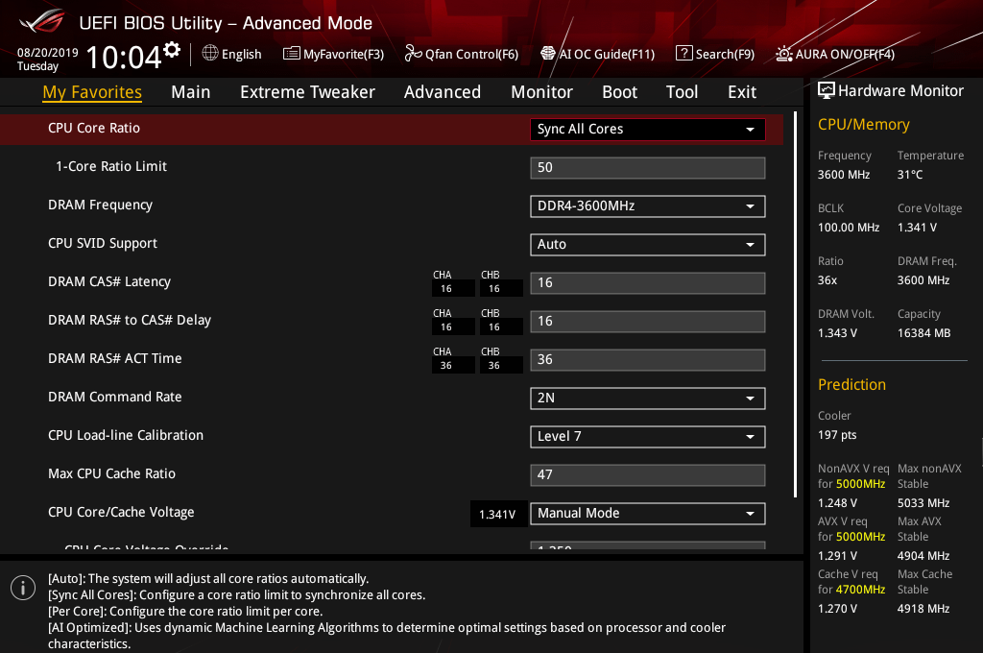Image resolution: width=983 pixels, height=653 pixels.
Task: Click the DRAM RAS# ACT Time field
Action: tap(648, 360)
